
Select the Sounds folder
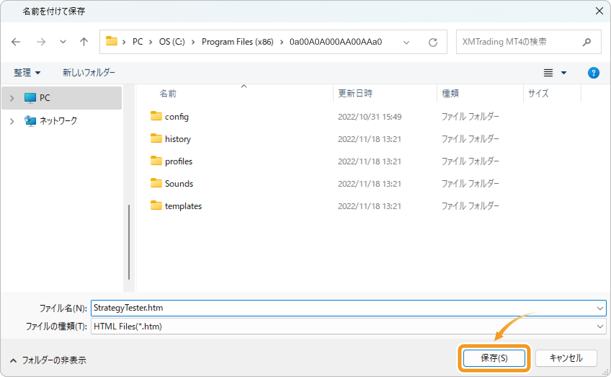tap(179, 183)
